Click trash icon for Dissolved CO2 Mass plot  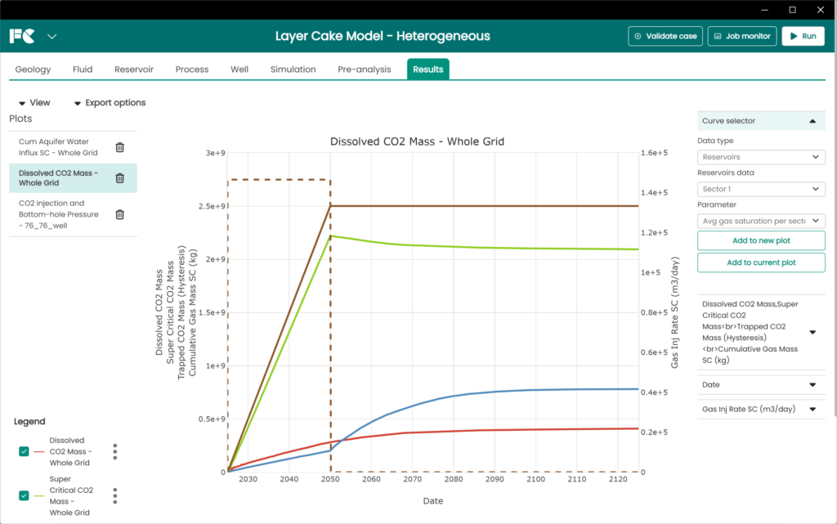[119, 178]
